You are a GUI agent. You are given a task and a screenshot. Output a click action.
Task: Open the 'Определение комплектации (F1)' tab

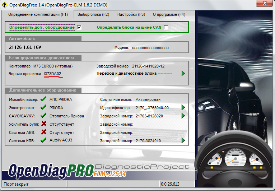tap(38, 14)
